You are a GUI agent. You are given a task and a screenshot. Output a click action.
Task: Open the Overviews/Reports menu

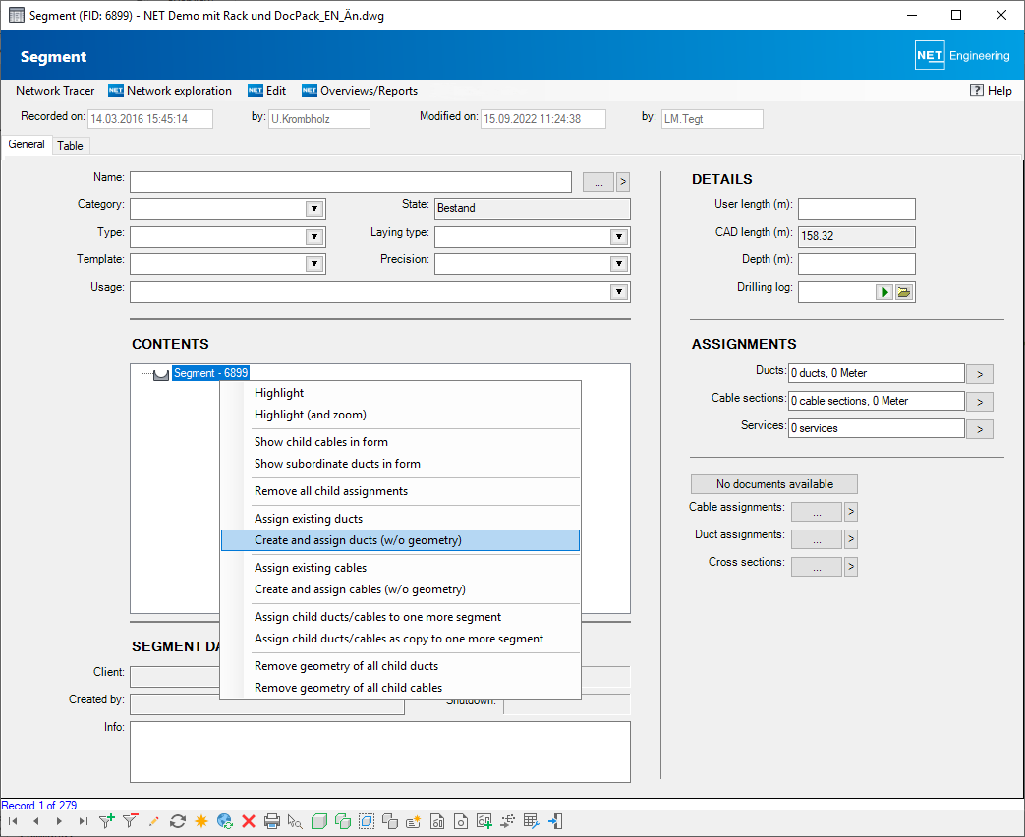(360, 90)
